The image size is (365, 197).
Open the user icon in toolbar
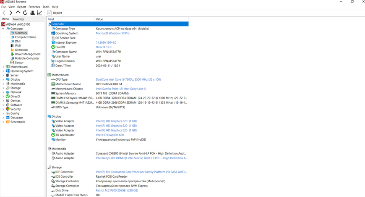point(32,13)
